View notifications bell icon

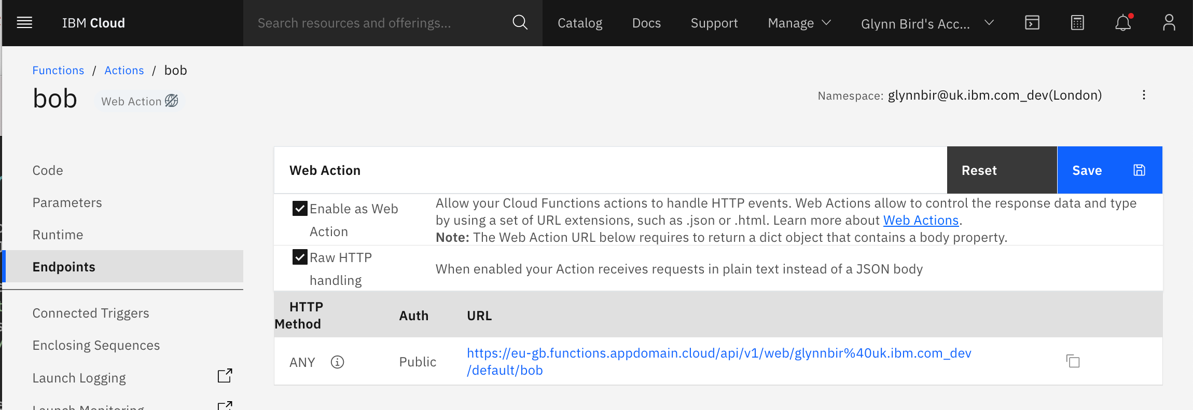point(1123,22)
